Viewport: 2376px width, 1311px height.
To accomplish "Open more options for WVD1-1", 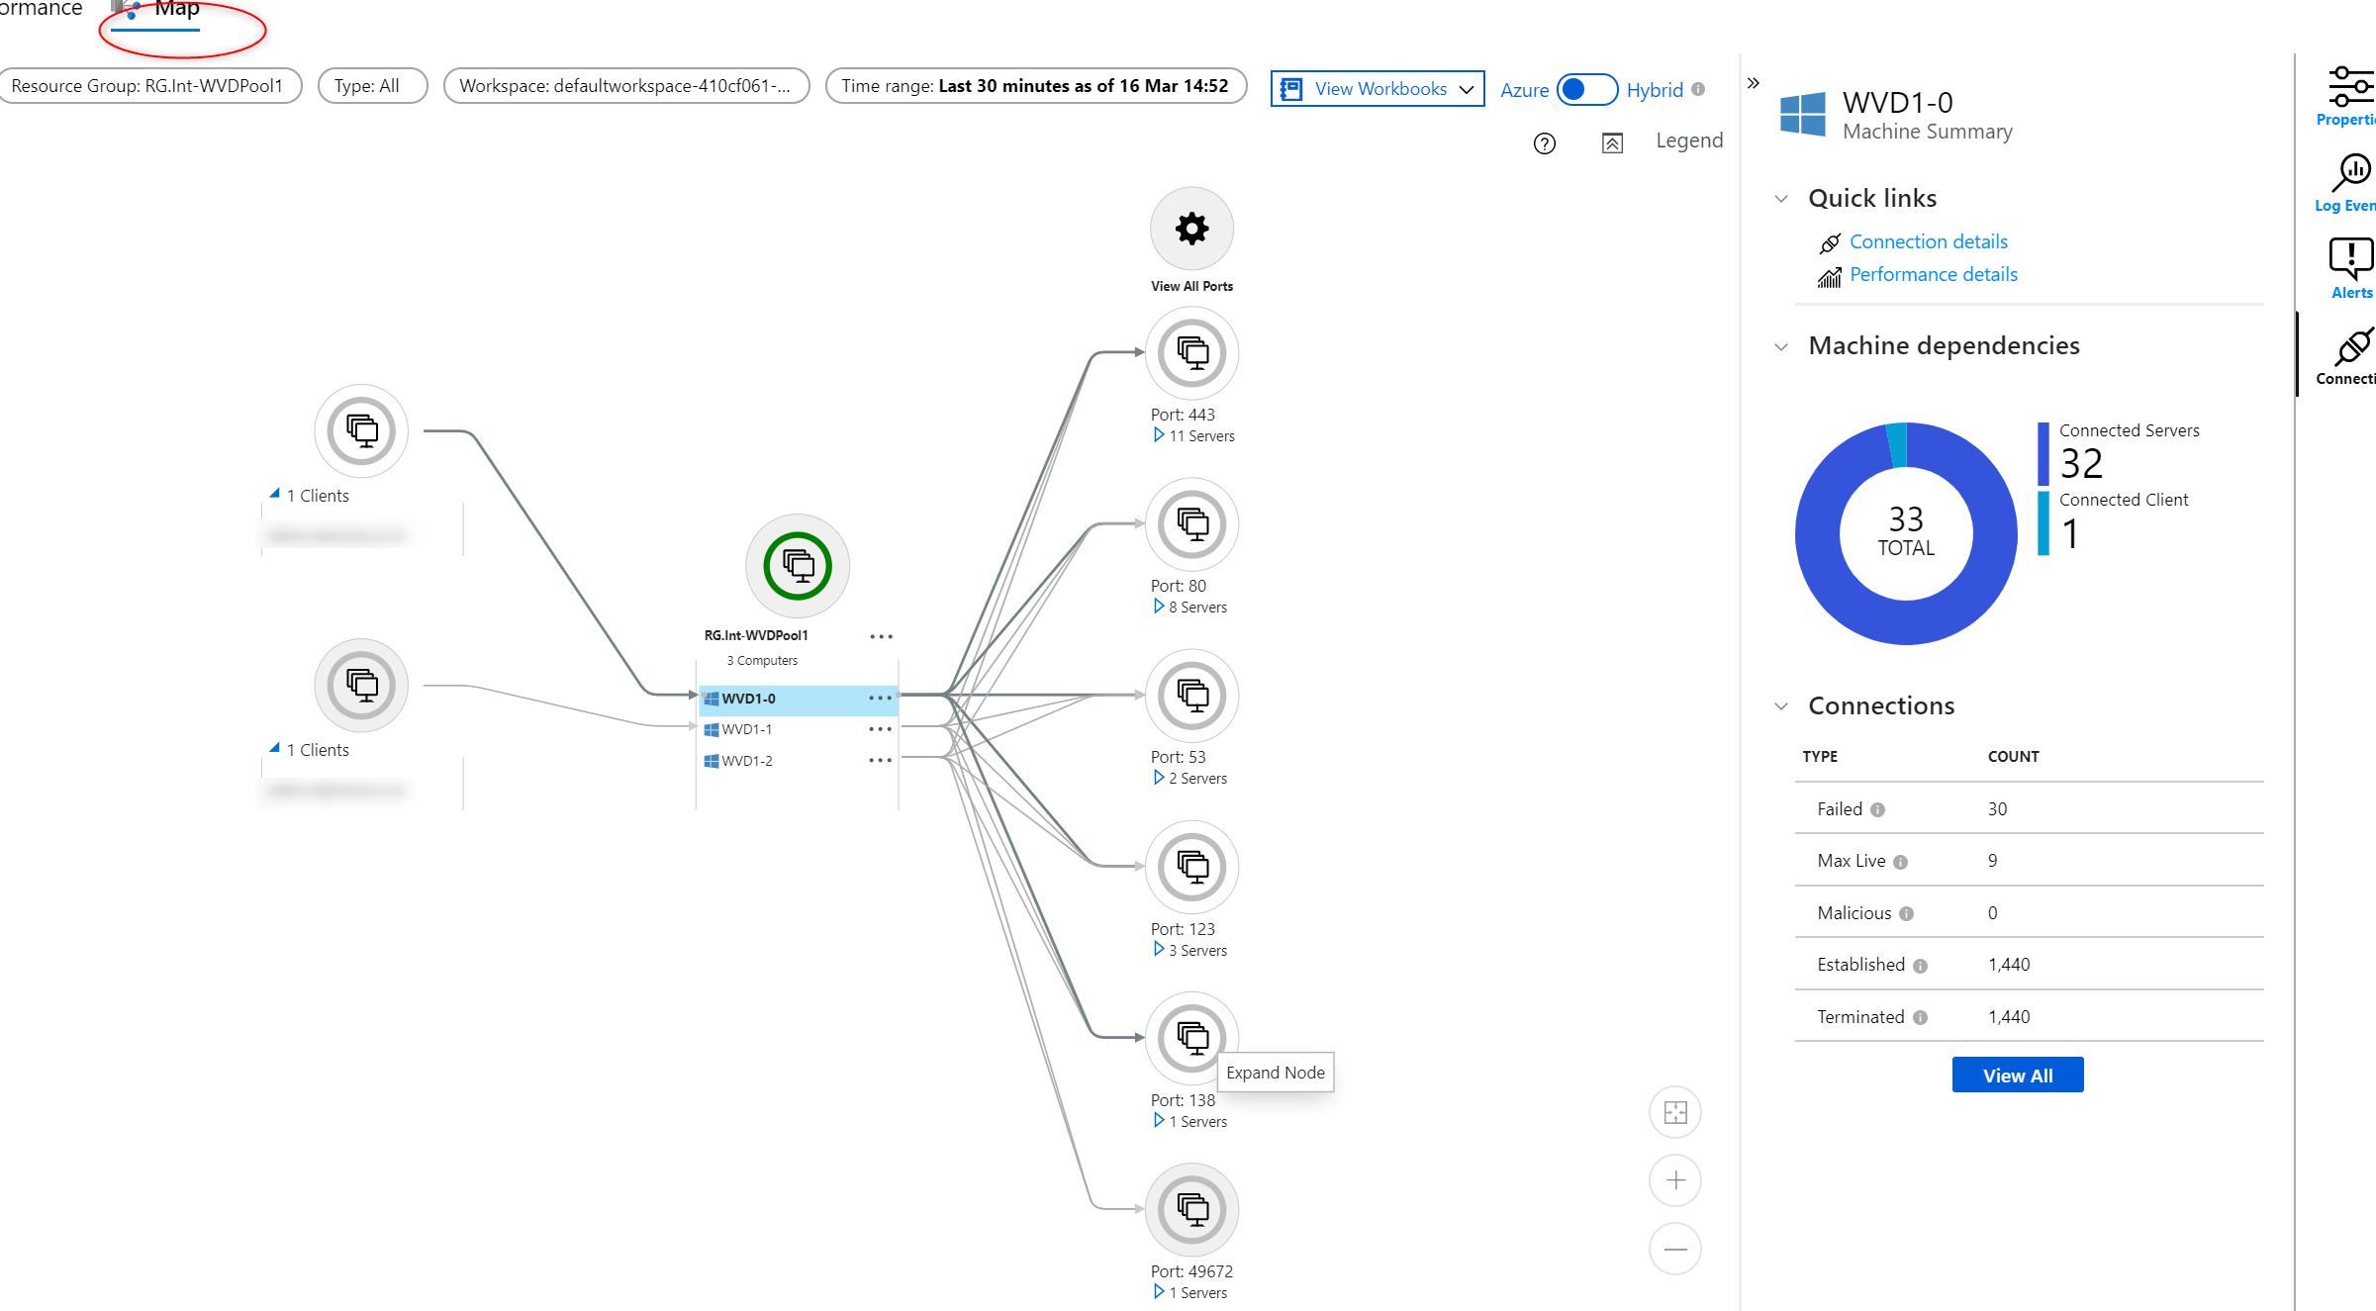I will [881, 729].
